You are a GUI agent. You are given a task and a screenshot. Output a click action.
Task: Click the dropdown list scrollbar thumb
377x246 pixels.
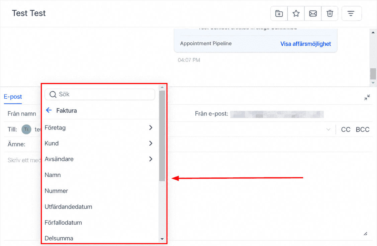tap(162, 136)
